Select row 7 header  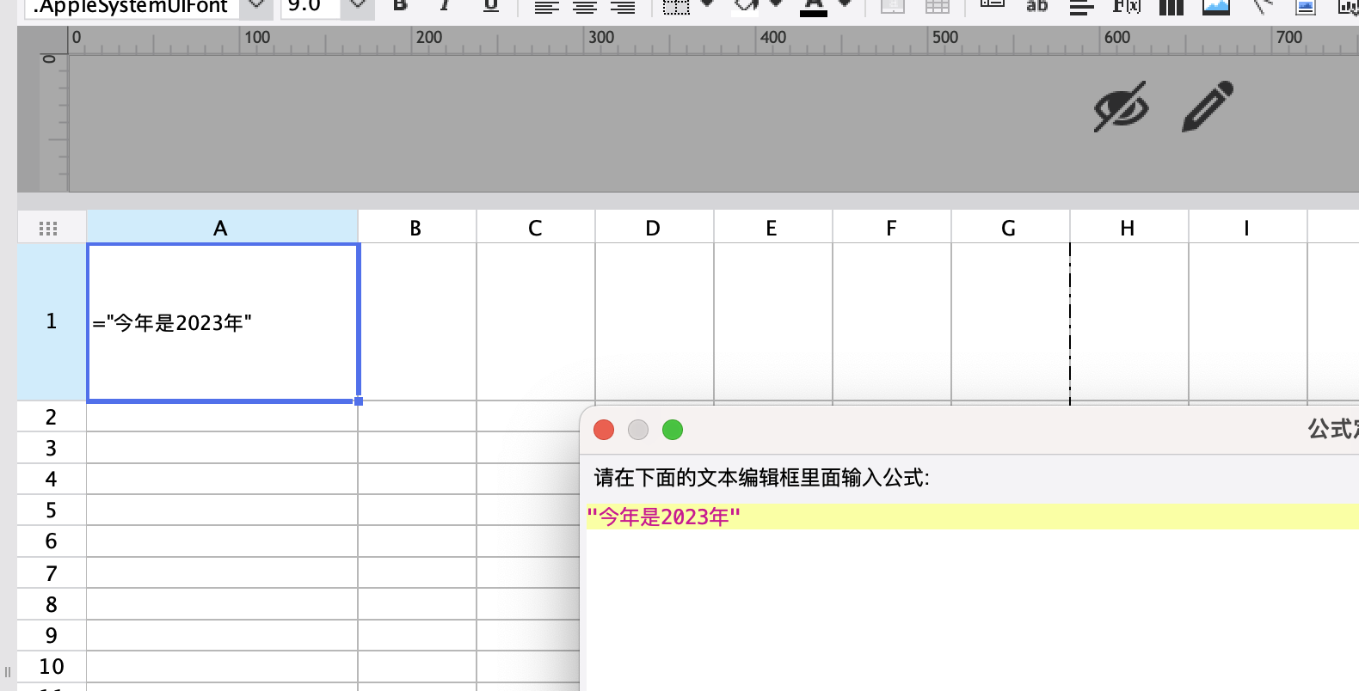click(x=52, y=573)
